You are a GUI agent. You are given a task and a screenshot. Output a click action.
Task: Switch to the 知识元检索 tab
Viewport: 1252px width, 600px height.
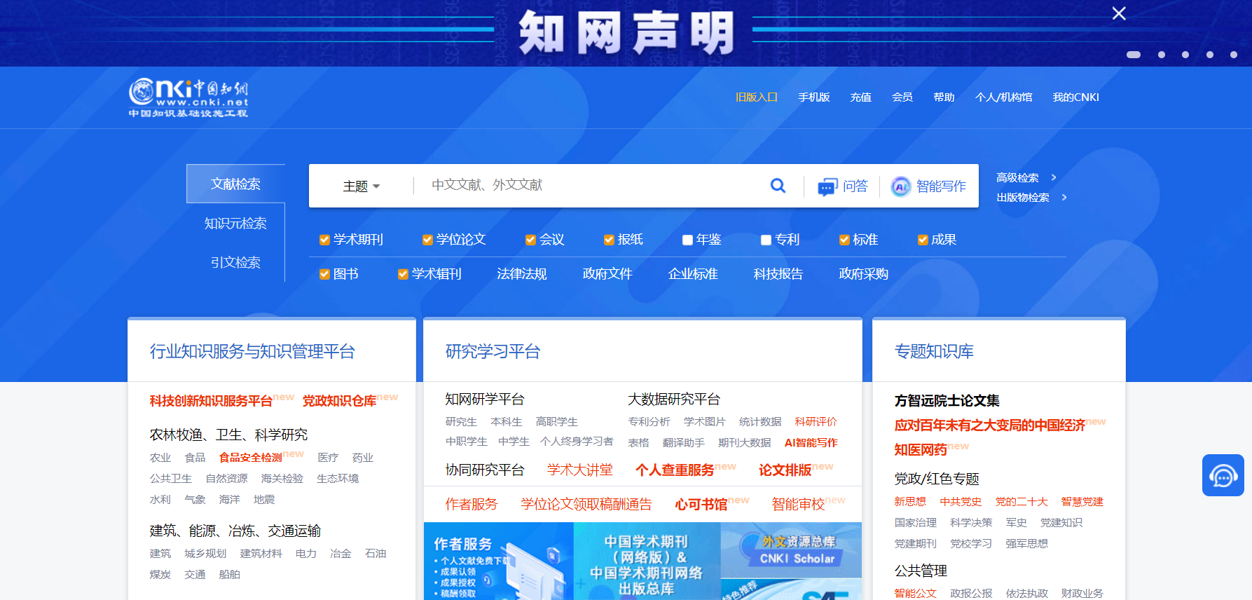tap(235, 223)
